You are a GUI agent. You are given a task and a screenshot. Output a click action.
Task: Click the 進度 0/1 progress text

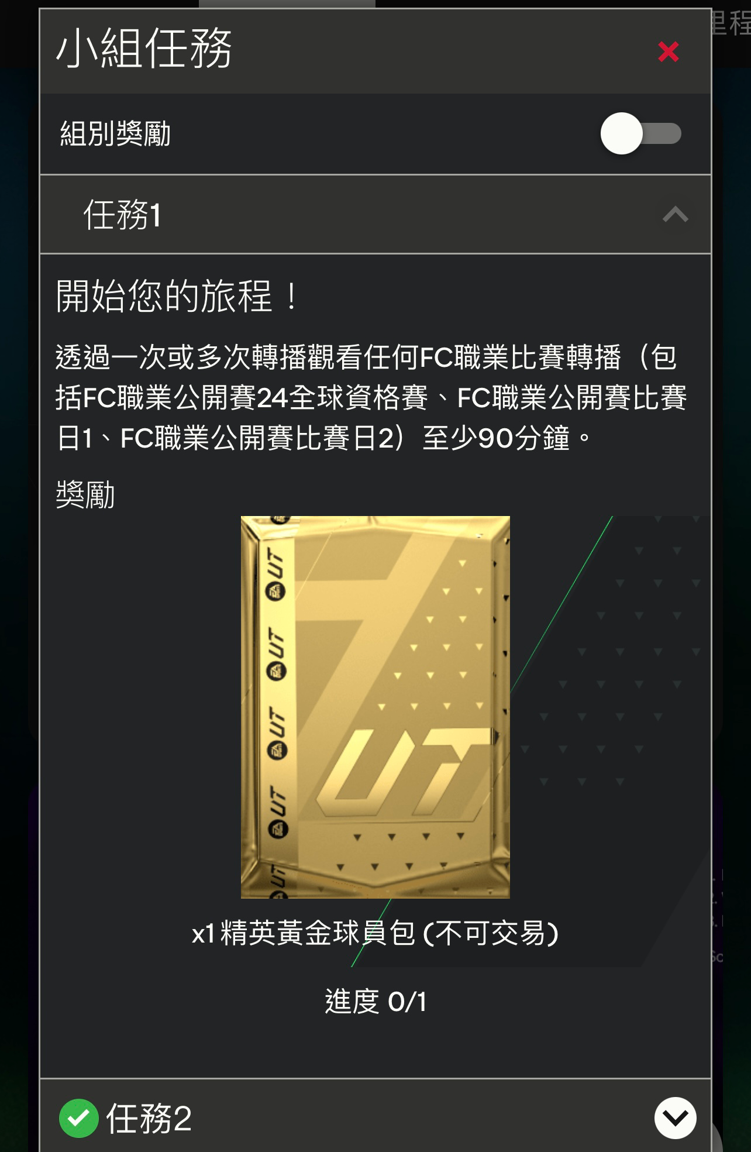(375, 1001)
